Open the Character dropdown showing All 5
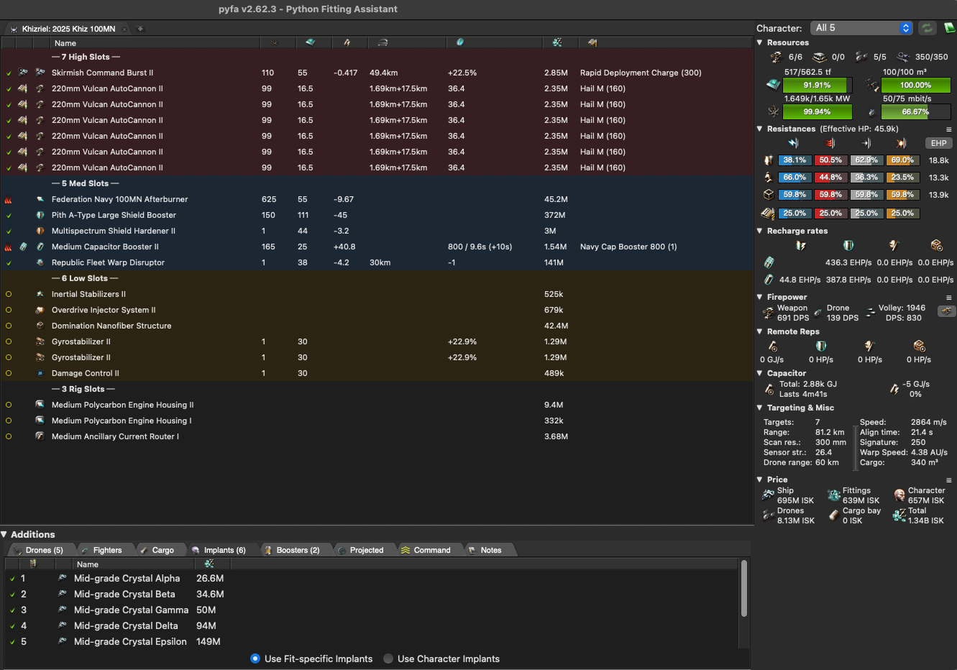Viewport: 957px width, 670px height. pos(861,28)
